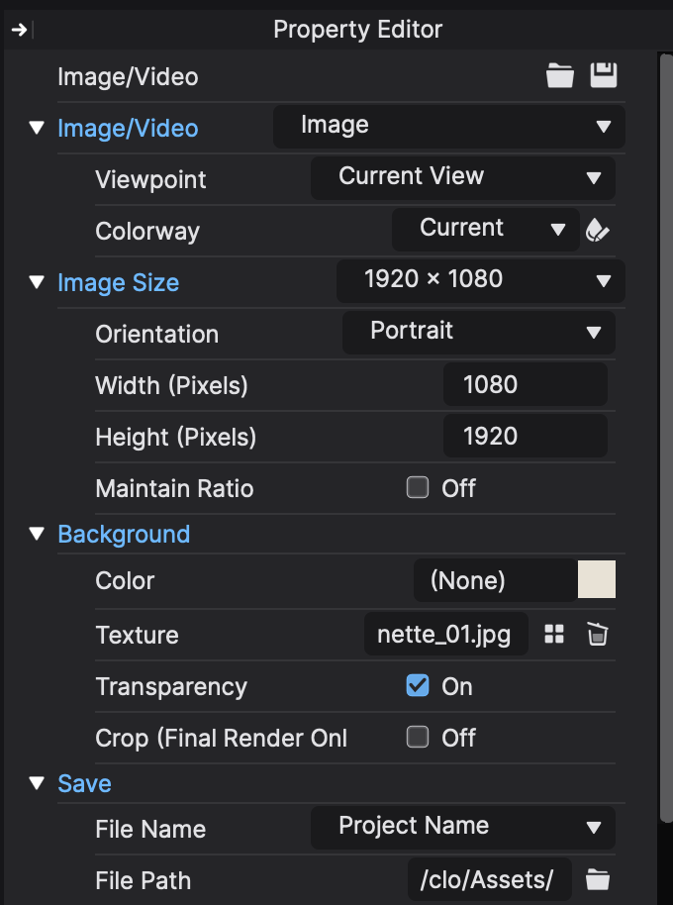Select the background Color swatch
This screenshot has height=905, width=673.
click(596, 579)
